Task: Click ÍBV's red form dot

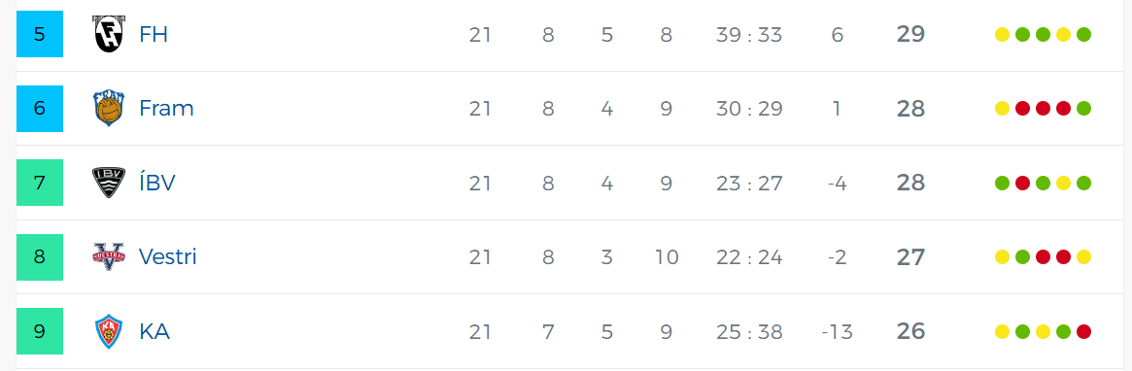Action: click(1022, 184)
